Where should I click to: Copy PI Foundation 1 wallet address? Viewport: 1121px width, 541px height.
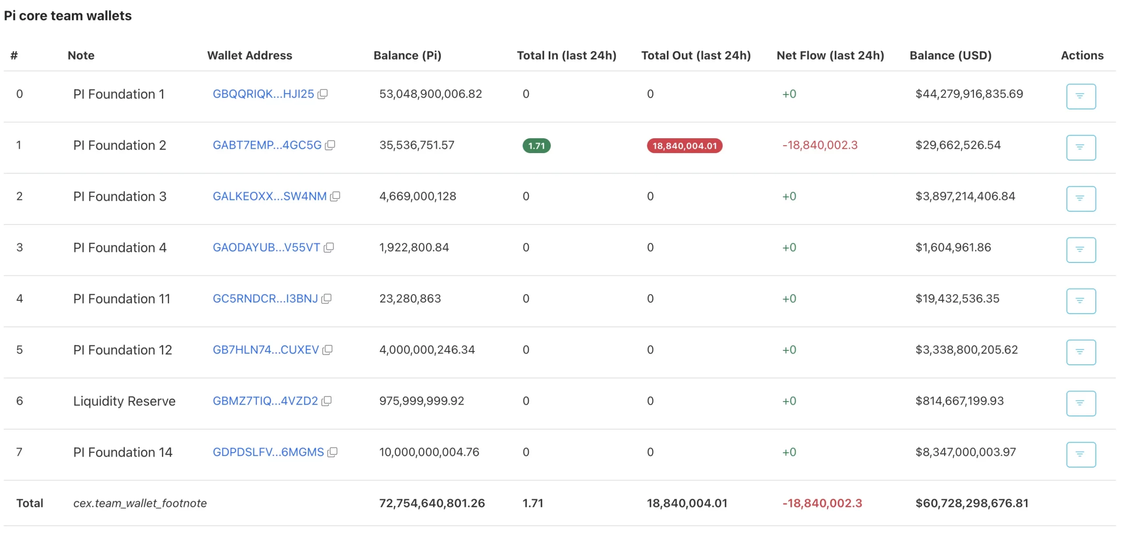(323, 94)
